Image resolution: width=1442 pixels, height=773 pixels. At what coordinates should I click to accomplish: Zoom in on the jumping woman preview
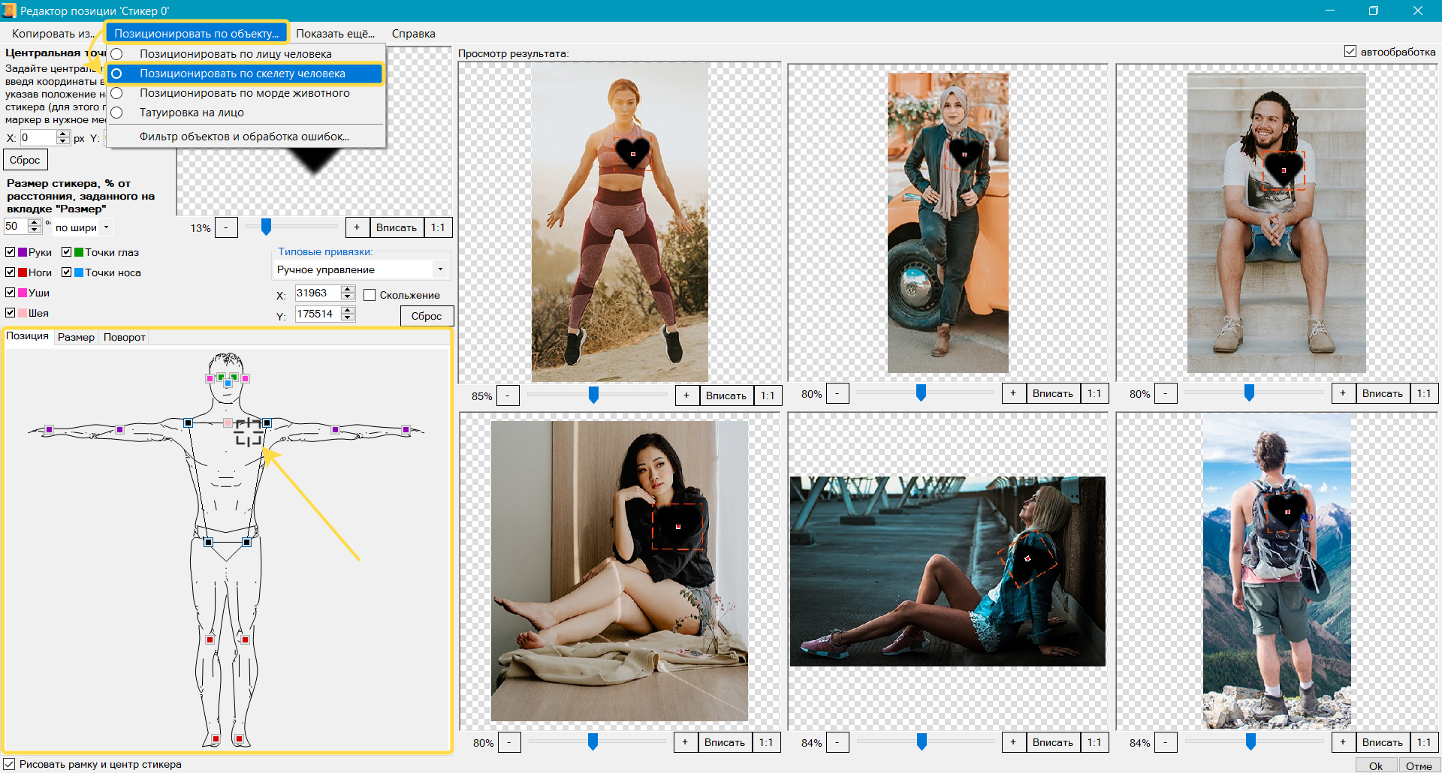tap(686, 396)
